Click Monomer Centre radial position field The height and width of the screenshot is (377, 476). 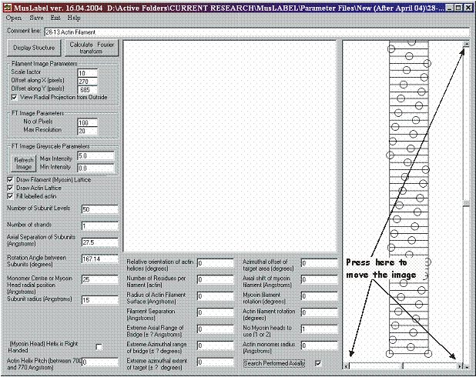[100, 279]
